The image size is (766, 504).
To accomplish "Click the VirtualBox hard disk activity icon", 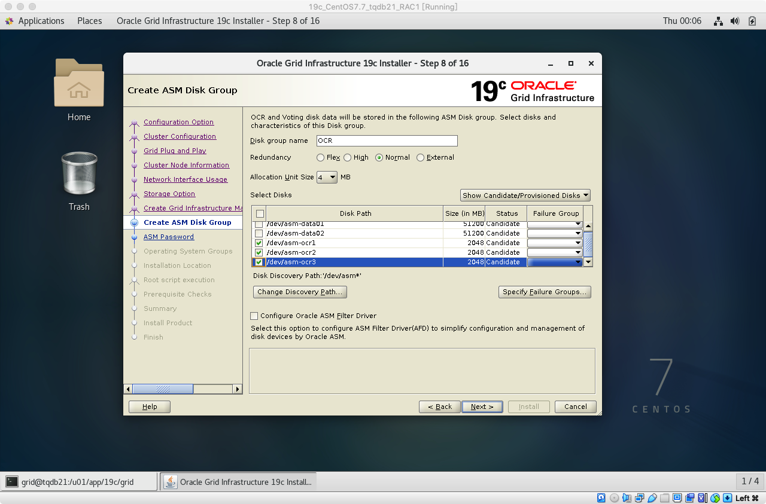I will point(601,497).
